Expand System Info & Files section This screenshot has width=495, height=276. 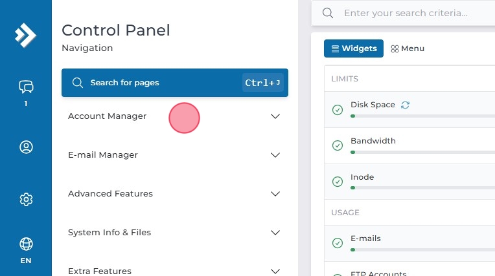click(x=275, y=233)
